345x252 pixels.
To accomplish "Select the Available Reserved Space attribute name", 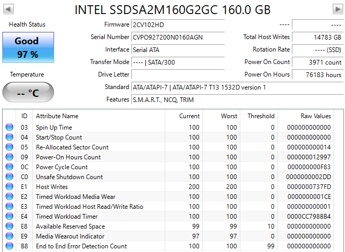I will point(70,226).
